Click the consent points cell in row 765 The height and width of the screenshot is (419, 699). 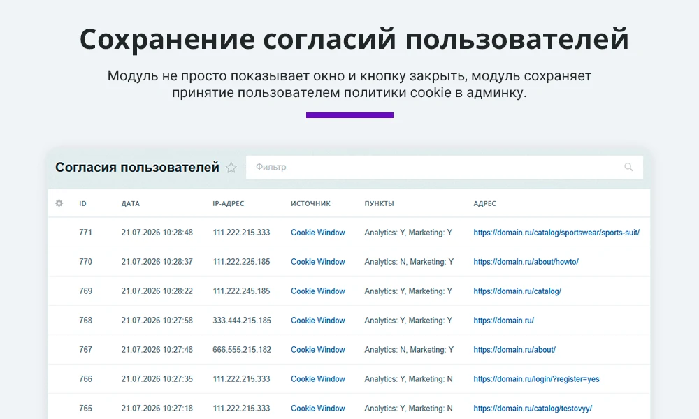click(408, 409)
